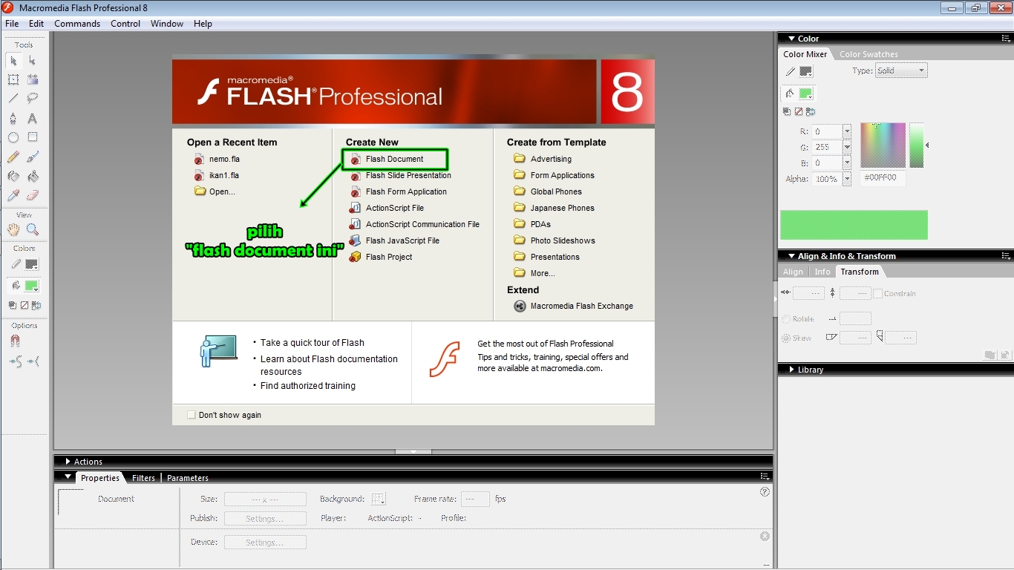Open the B value dropdown arrow
Screen dimensions: 1014x570
click(x=847, y=163)
